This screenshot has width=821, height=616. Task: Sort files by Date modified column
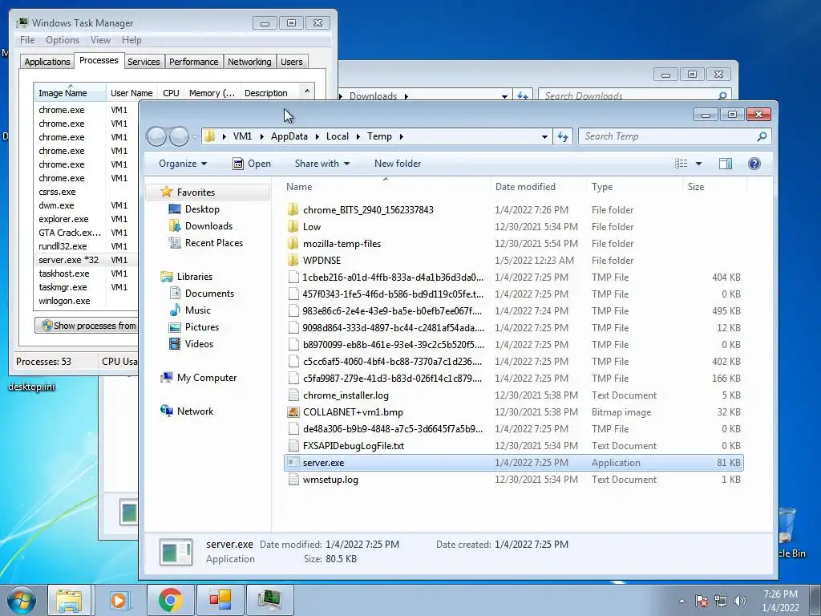(x=525, y=186)
